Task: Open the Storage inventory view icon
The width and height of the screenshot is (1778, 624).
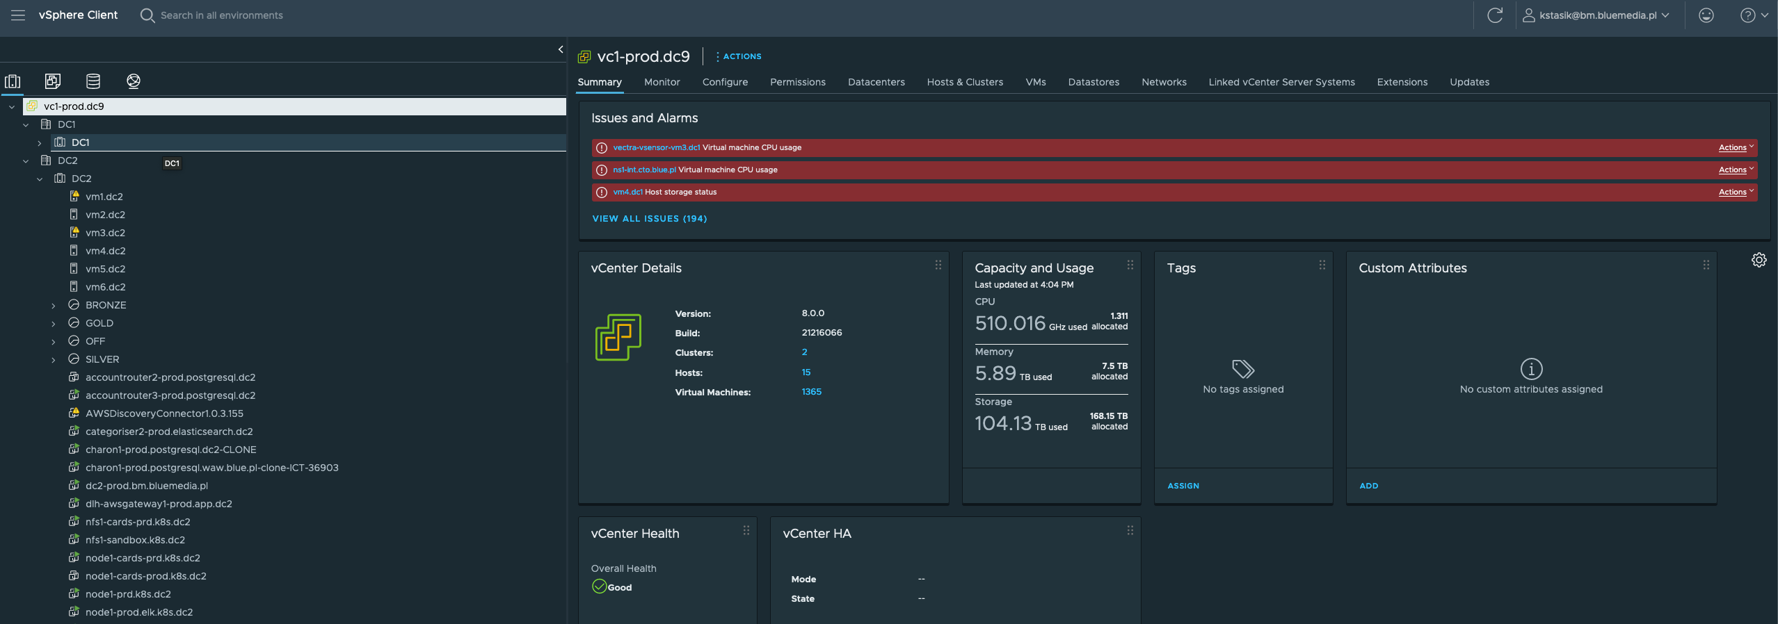Action: (x=93, y=81)
